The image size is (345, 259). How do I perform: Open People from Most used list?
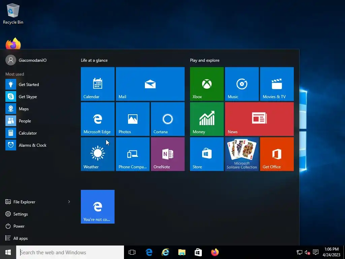(38, 121)
